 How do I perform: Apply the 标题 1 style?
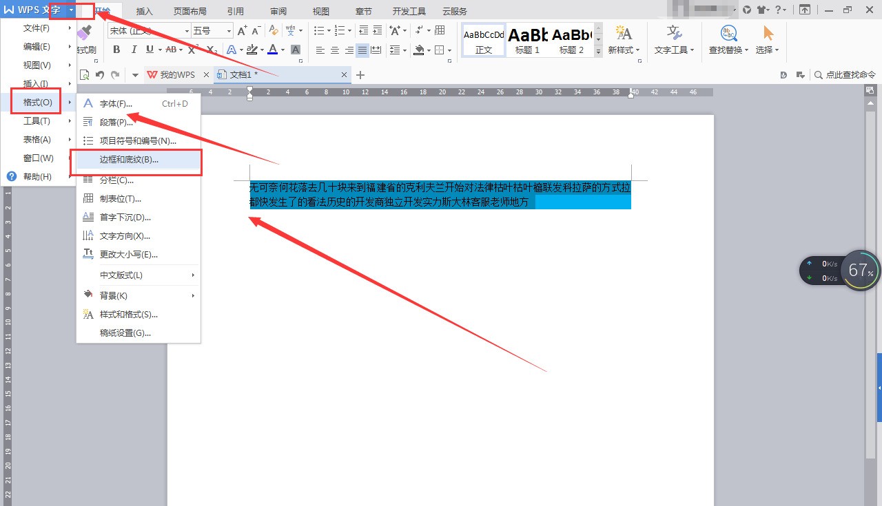point(528,40)
